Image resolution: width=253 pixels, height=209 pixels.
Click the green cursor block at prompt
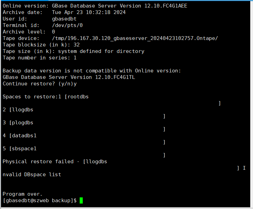point(81,200)
